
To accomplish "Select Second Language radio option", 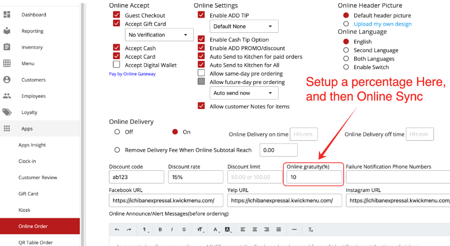I will click(346, 50).
